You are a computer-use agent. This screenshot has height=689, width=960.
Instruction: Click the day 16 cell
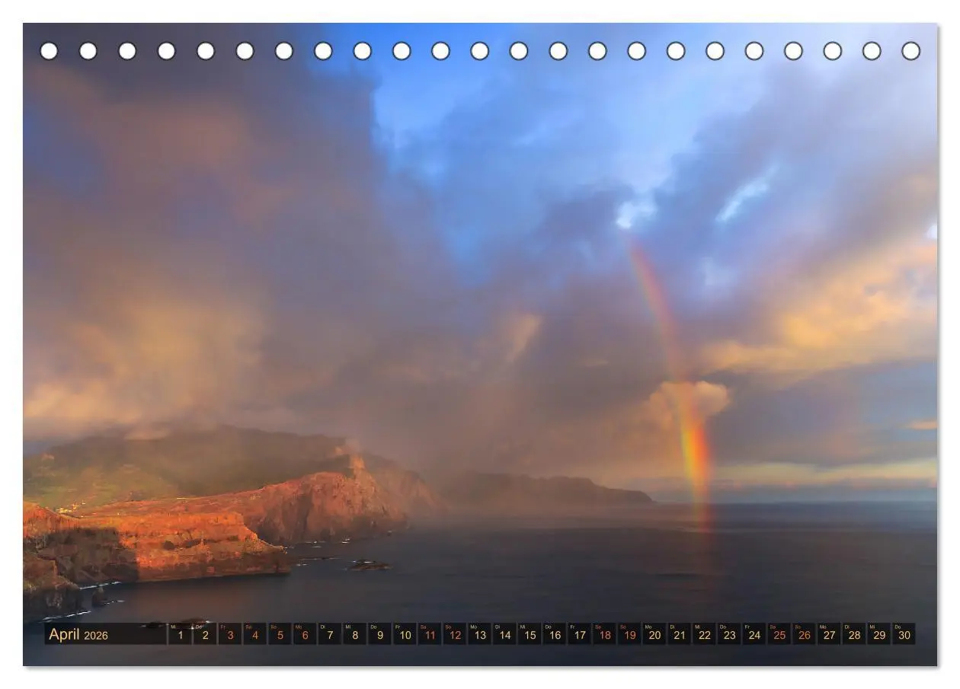pos(555,633)
